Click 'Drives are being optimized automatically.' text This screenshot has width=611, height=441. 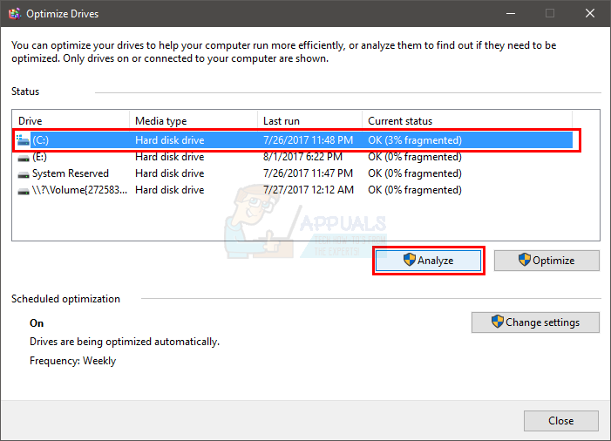coord(125,342)
